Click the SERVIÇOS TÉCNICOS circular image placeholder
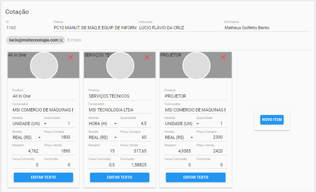The image size is (316, 192). pyautogui.click(x=120, y=65)
